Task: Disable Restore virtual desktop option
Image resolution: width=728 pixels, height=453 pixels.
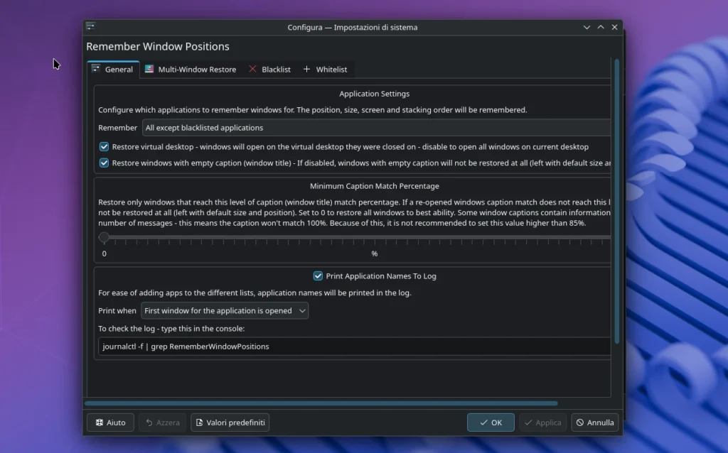Action: (x=104, y=146)
